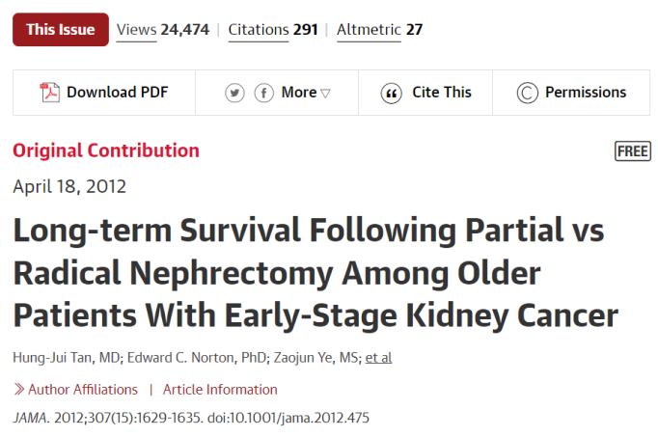Click the FREE access badge

click(632, 151)
